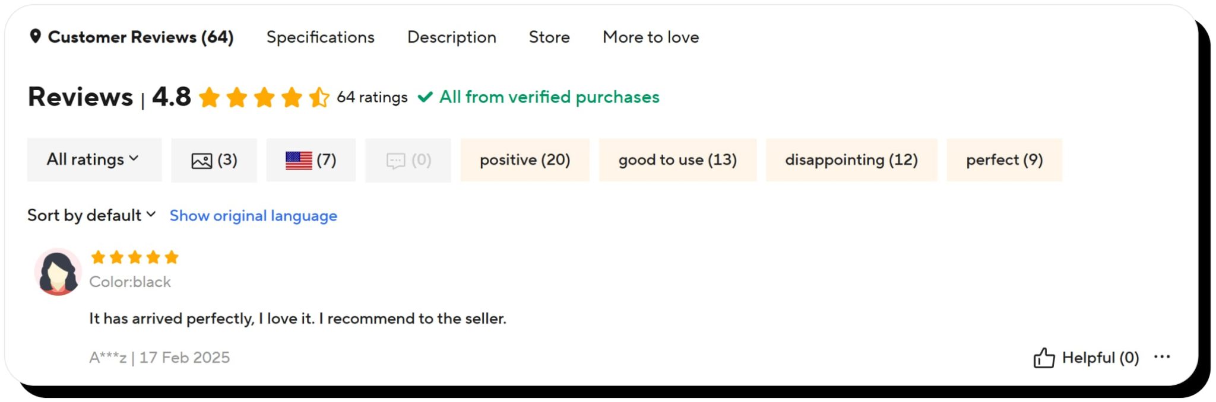Open the All ratings dropdown
The image size is (1216, 402).
click(x=94, y=159)
